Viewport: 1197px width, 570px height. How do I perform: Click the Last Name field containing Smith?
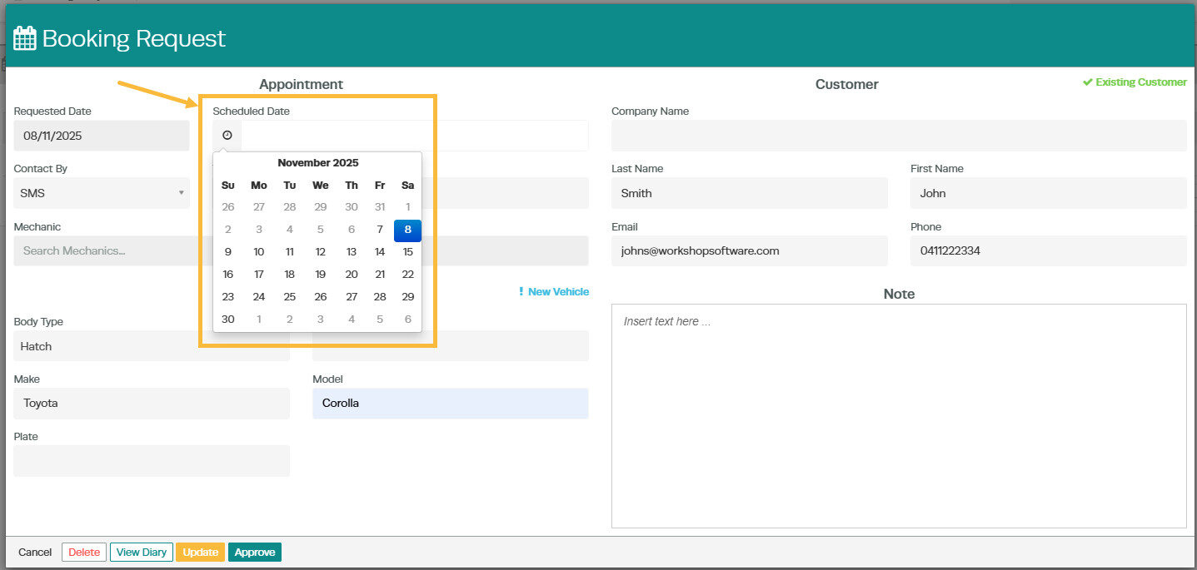tap(750, 193)
